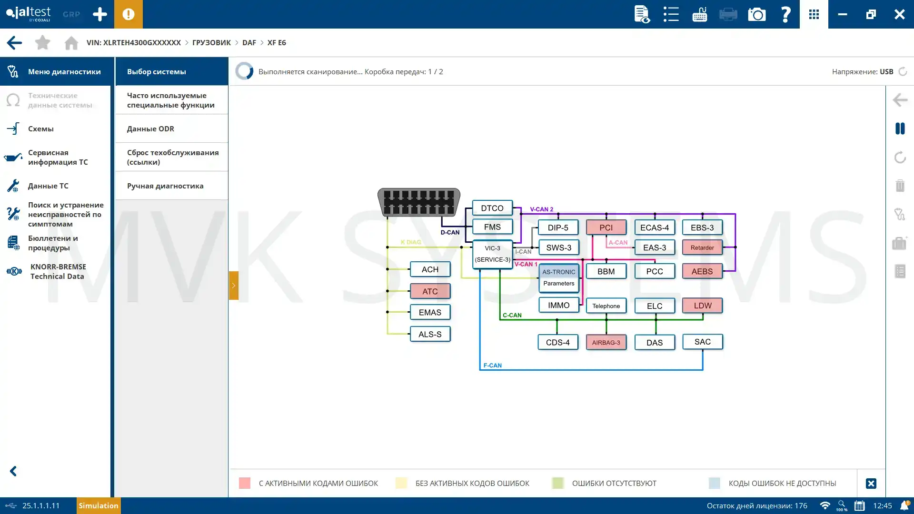This screenshot has height=514, width=914.
Task: Click the active error codes red swatch
Action: (x=245, y=483)
